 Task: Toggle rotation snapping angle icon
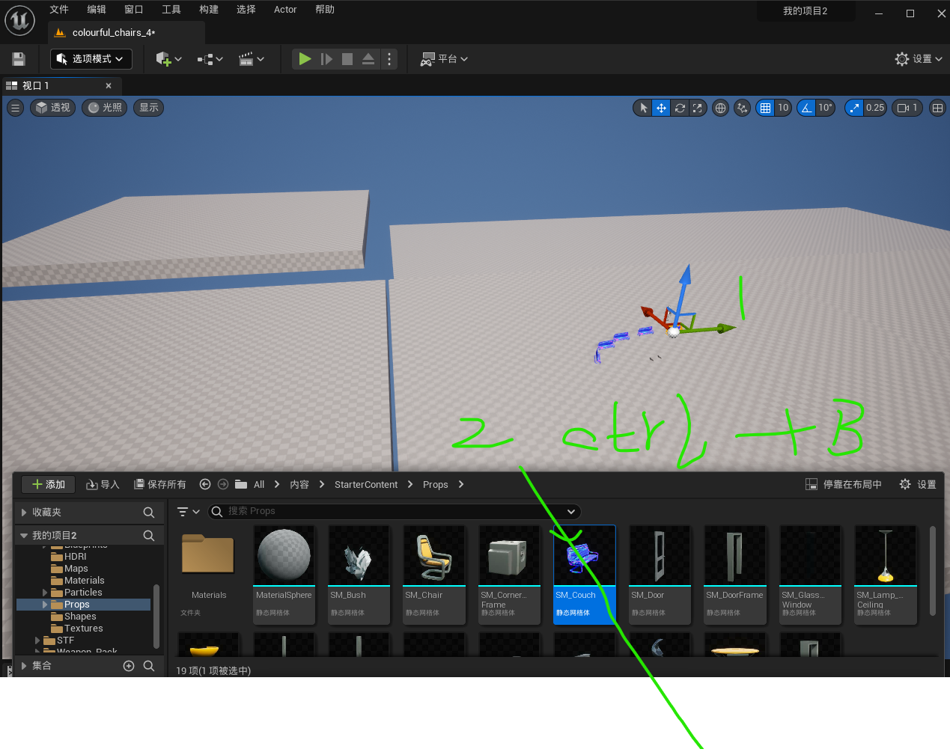[806, 108]
